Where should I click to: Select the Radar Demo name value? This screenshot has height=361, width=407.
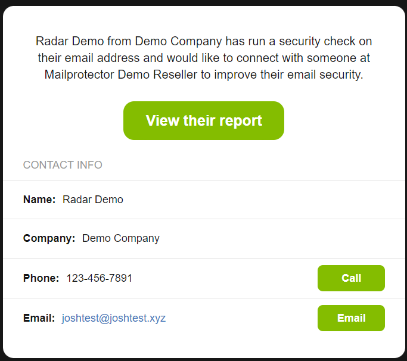93,200
